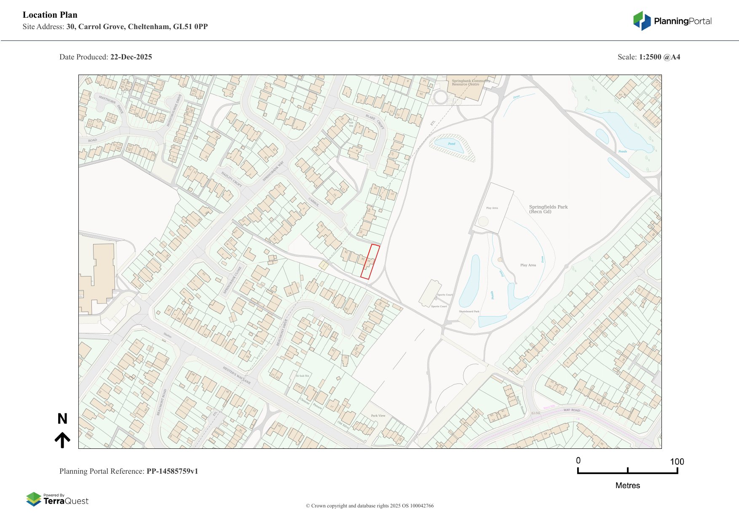Click Springbank Community Resource Centre label

point(470,82)
